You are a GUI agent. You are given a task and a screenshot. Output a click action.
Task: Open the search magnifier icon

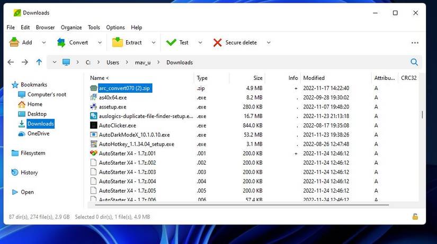tap(414, 62)
